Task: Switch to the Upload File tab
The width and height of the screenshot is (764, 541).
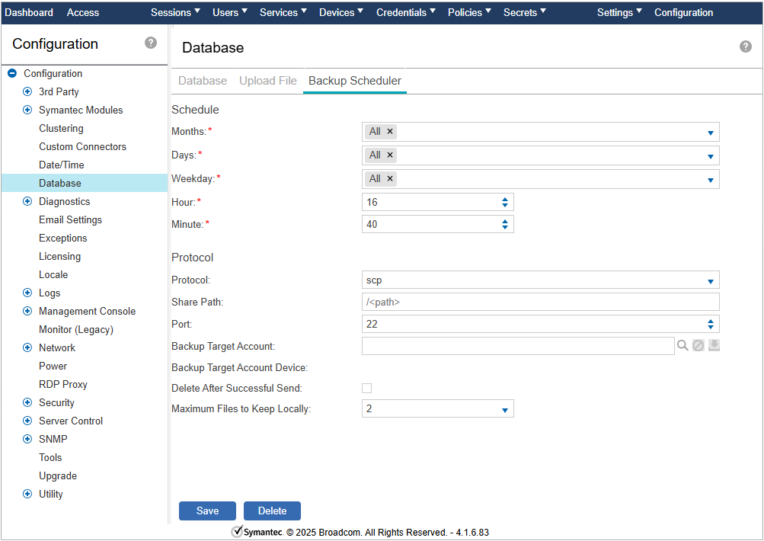Action: (267, 81)
